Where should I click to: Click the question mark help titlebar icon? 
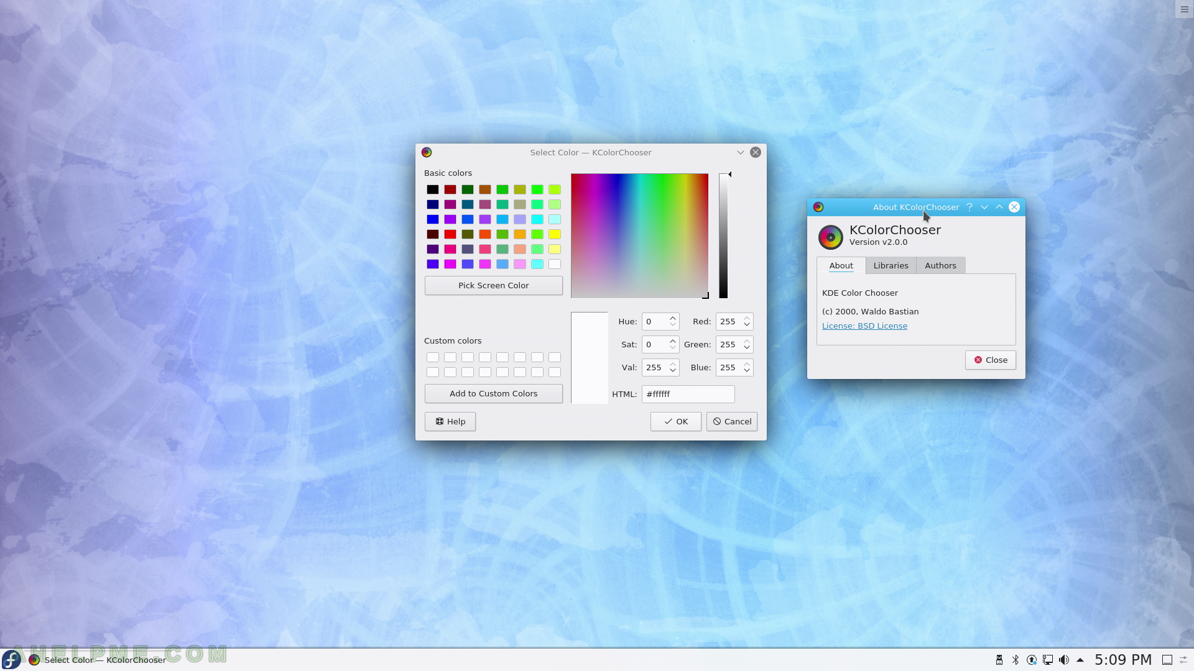(970, 207)
